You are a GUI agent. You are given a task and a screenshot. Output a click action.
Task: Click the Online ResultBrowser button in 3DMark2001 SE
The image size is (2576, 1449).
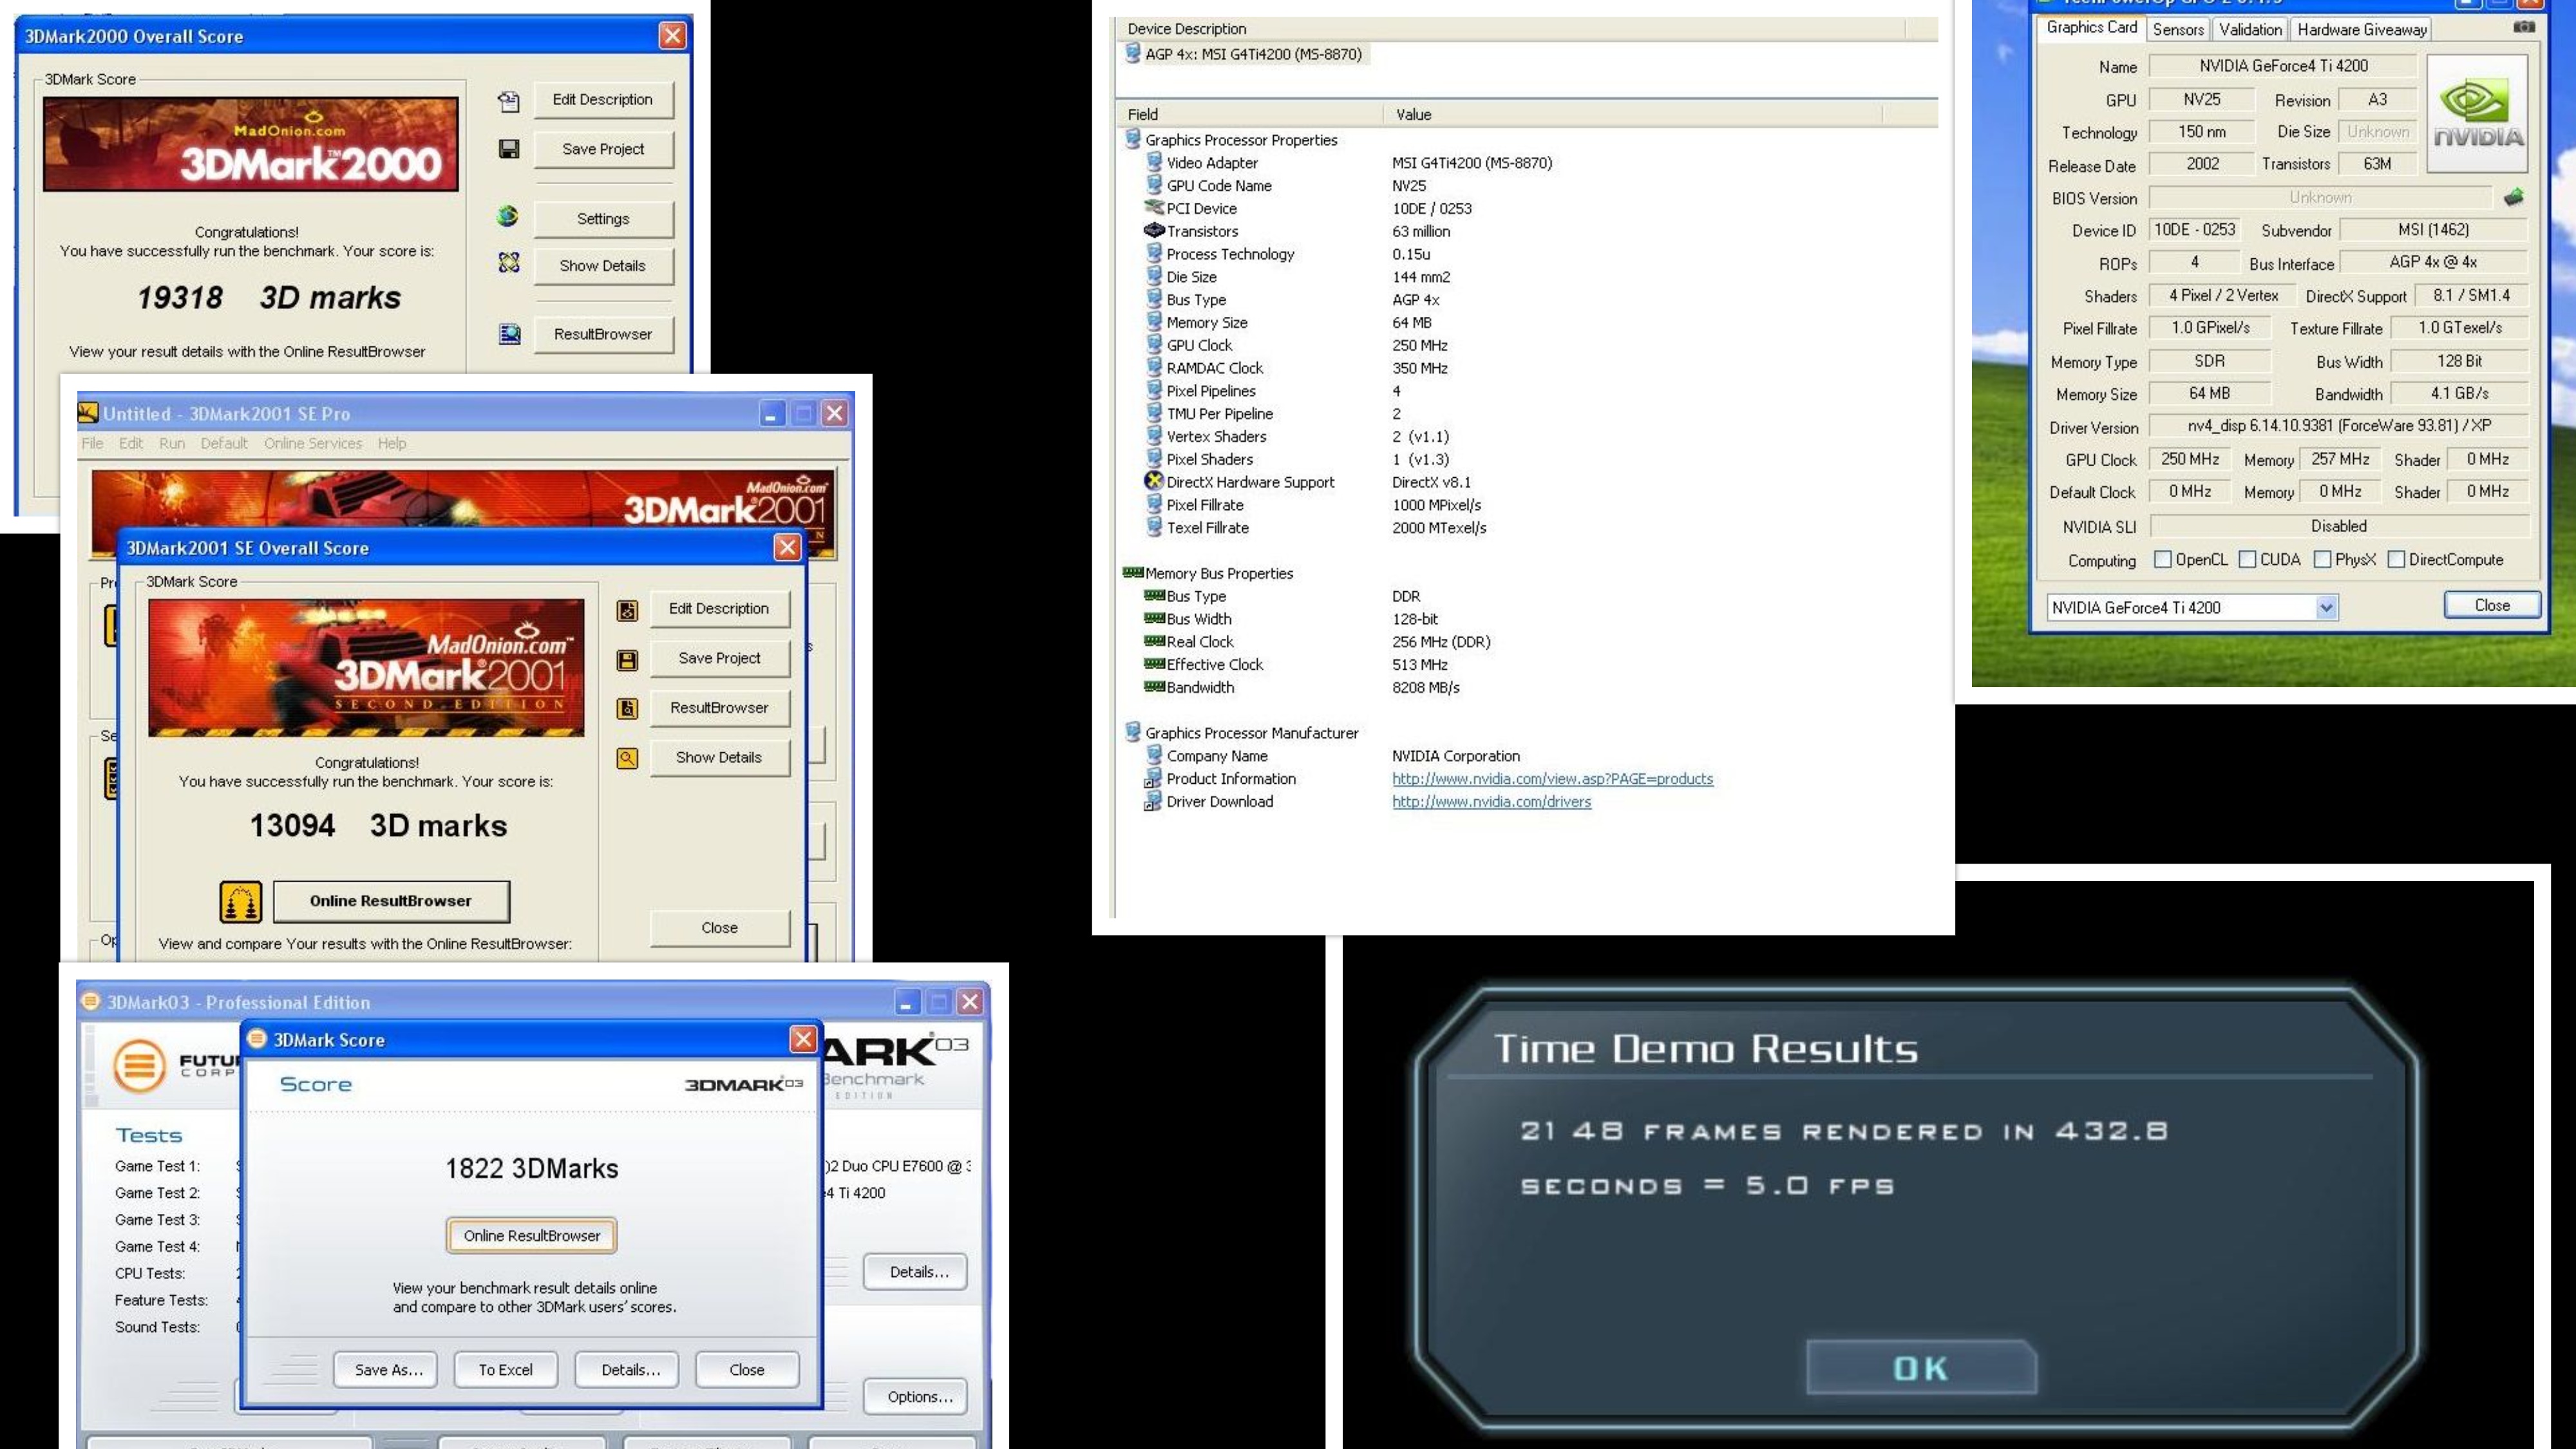point(391,901)
